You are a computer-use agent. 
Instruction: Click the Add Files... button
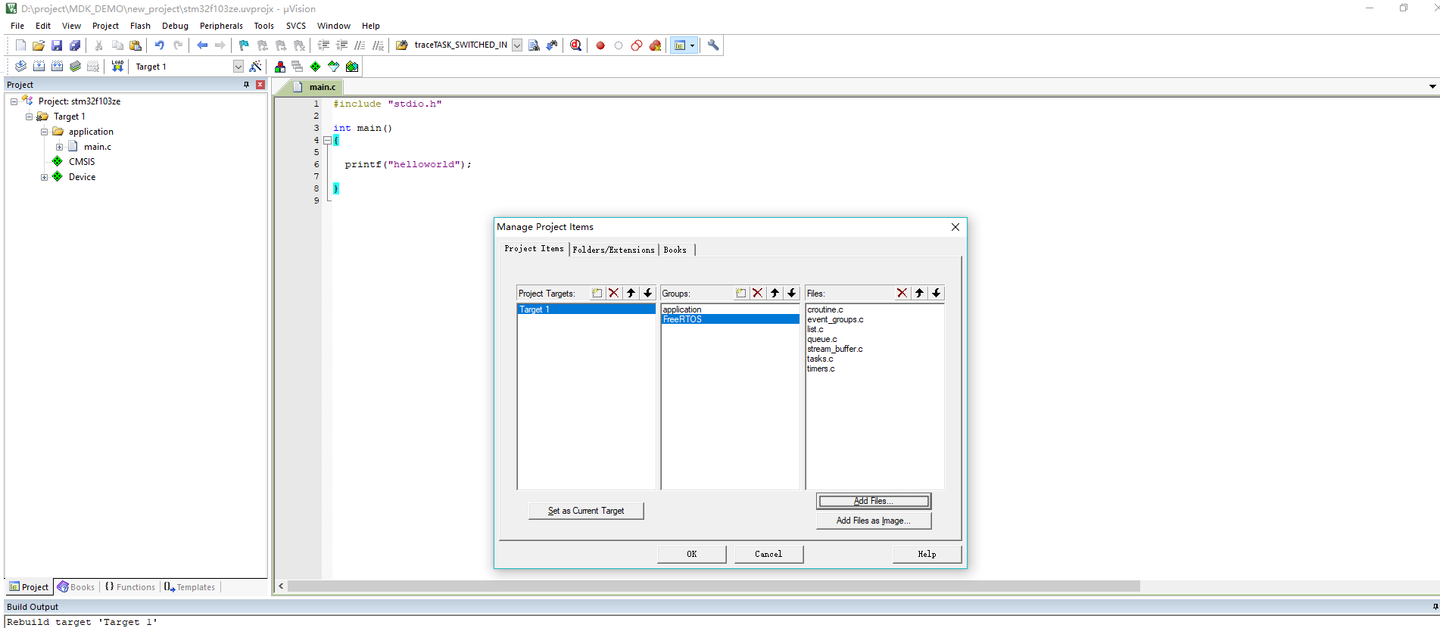pos(874,501)
